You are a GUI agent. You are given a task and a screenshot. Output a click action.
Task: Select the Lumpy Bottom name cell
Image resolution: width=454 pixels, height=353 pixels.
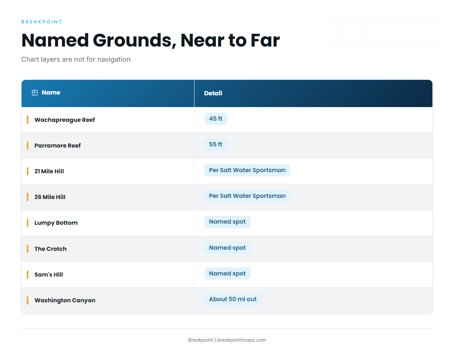(x=108, y=223)
